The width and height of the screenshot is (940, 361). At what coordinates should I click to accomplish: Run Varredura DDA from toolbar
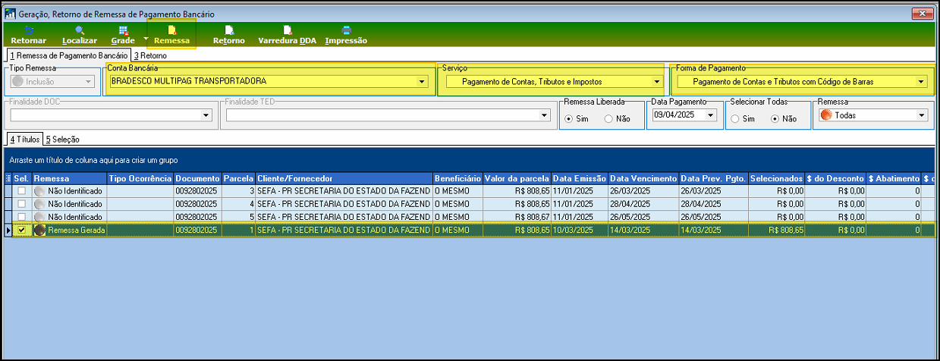point(288,30)
